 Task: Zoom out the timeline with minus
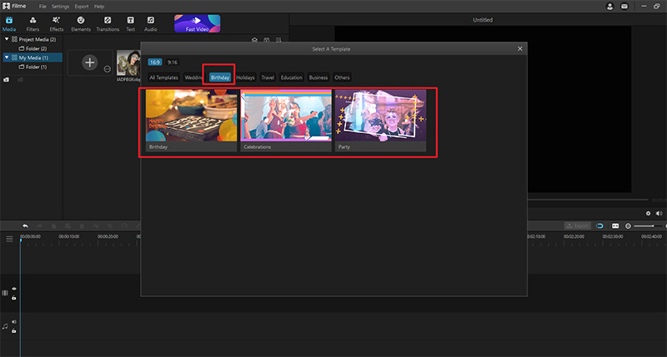[628, 226]
